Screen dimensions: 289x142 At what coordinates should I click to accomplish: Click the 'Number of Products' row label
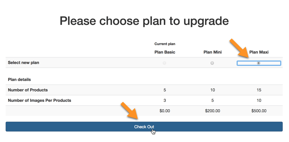click(28, 90)
